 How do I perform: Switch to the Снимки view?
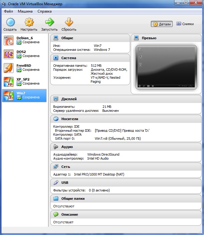(x=185, y=24)
